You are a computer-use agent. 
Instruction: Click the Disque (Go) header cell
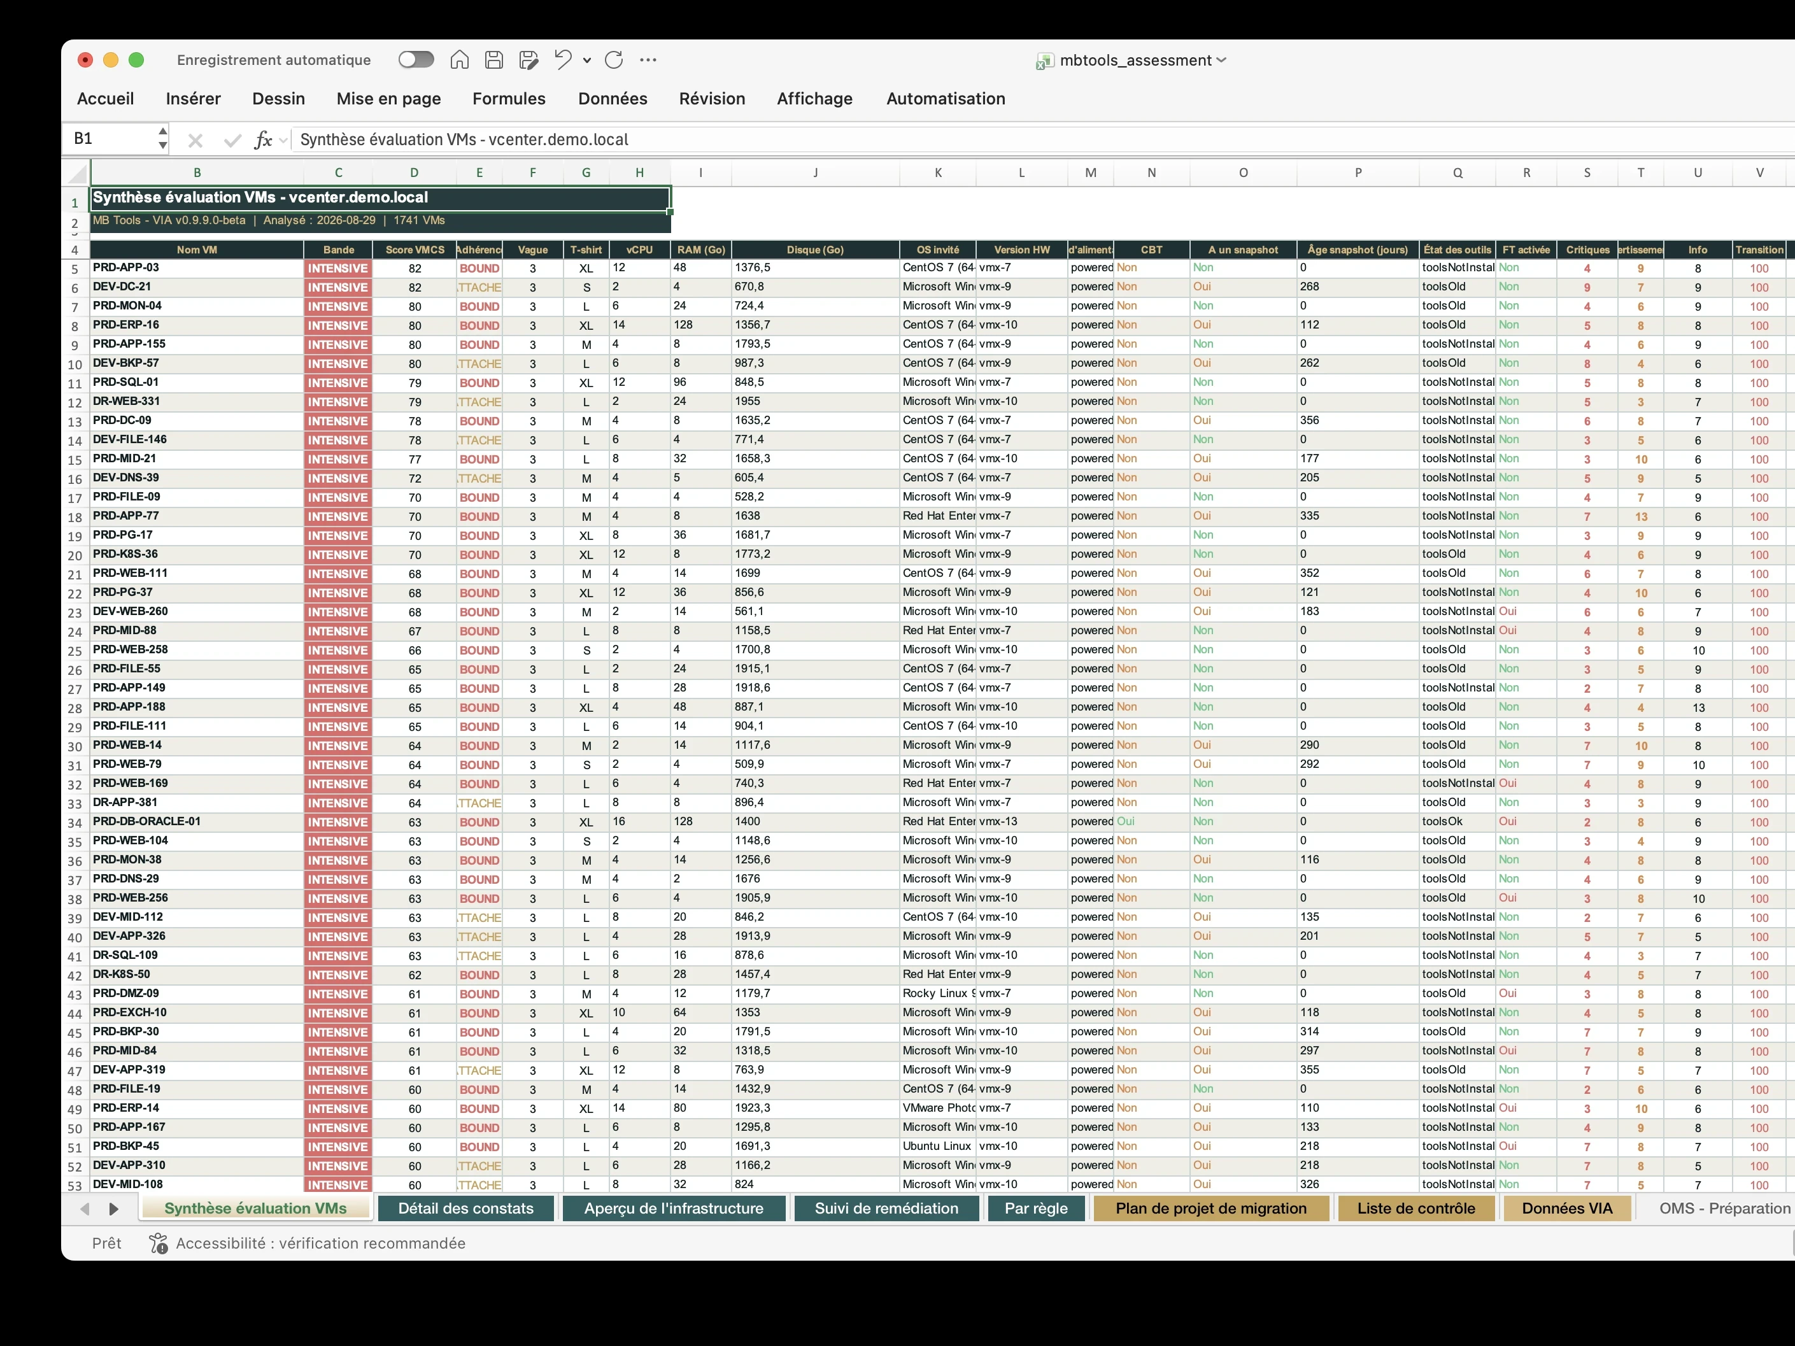[815, 250]
